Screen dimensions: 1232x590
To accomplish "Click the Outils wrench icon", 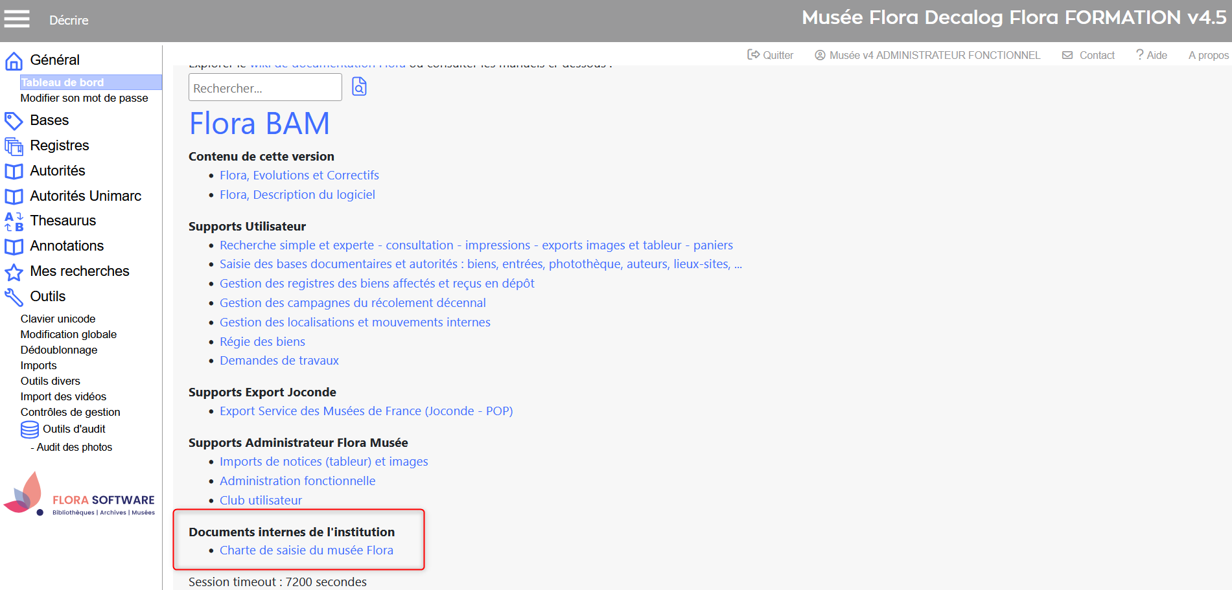I will tap(14, 297).
